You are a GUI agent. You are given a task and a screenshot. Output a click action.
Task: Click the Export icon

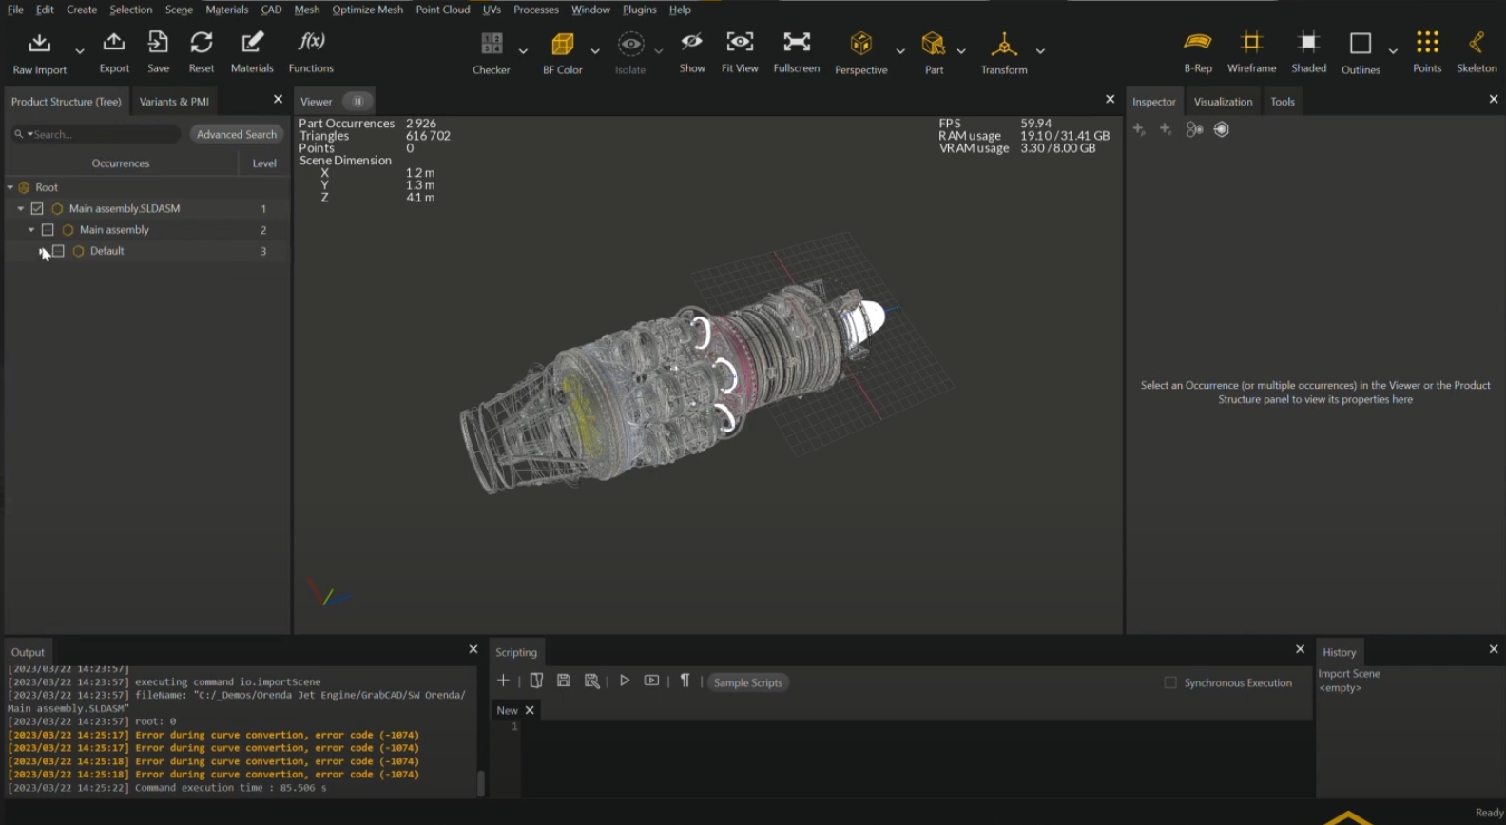(x=114, y=43)
